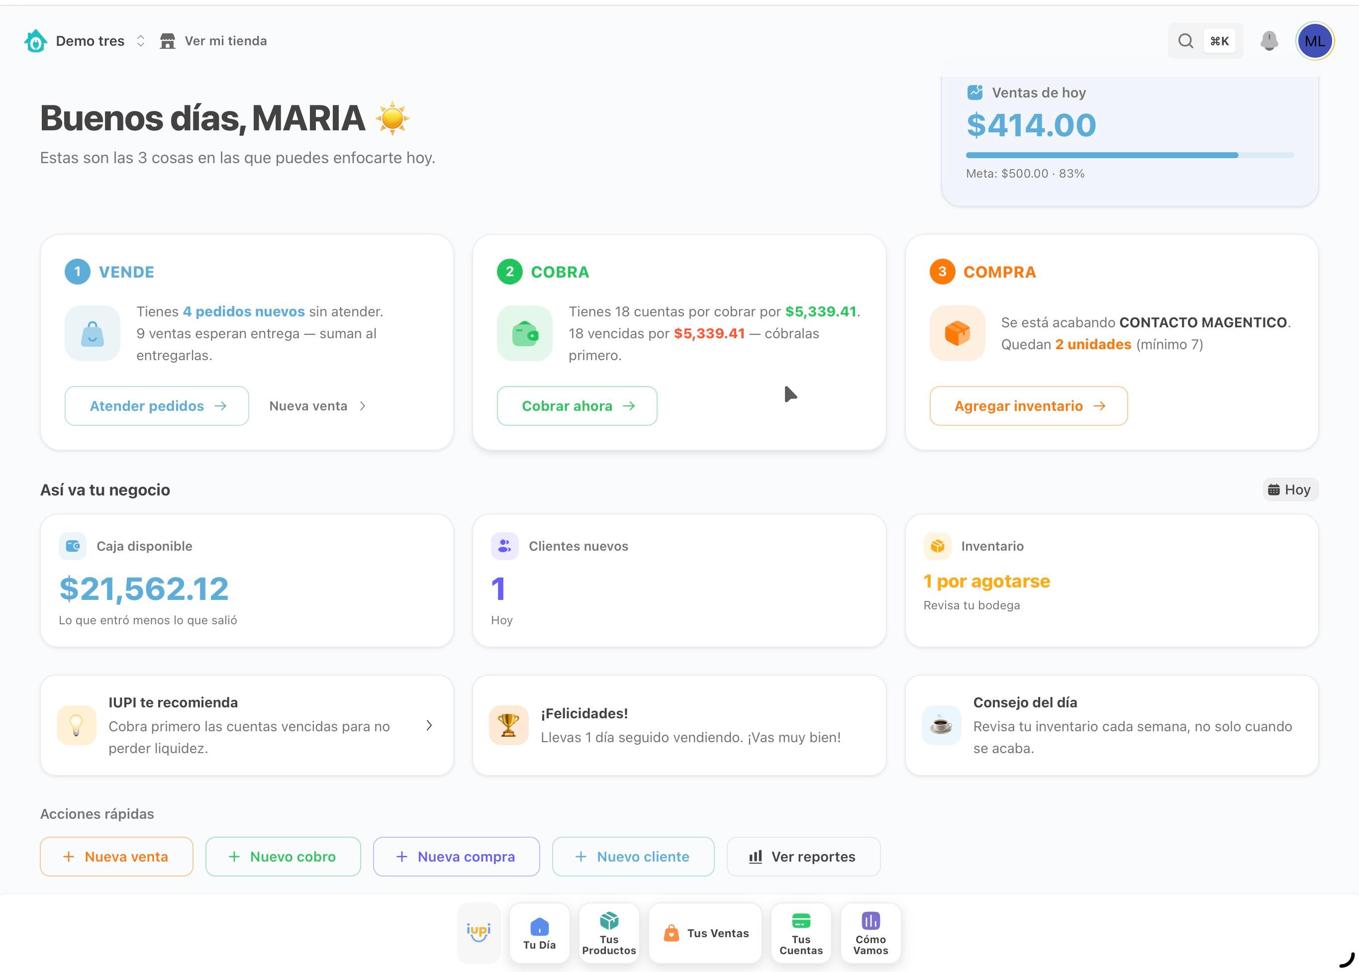Click Cobrar ahora button
The image size is (1359, 972).
coord(577,406)
